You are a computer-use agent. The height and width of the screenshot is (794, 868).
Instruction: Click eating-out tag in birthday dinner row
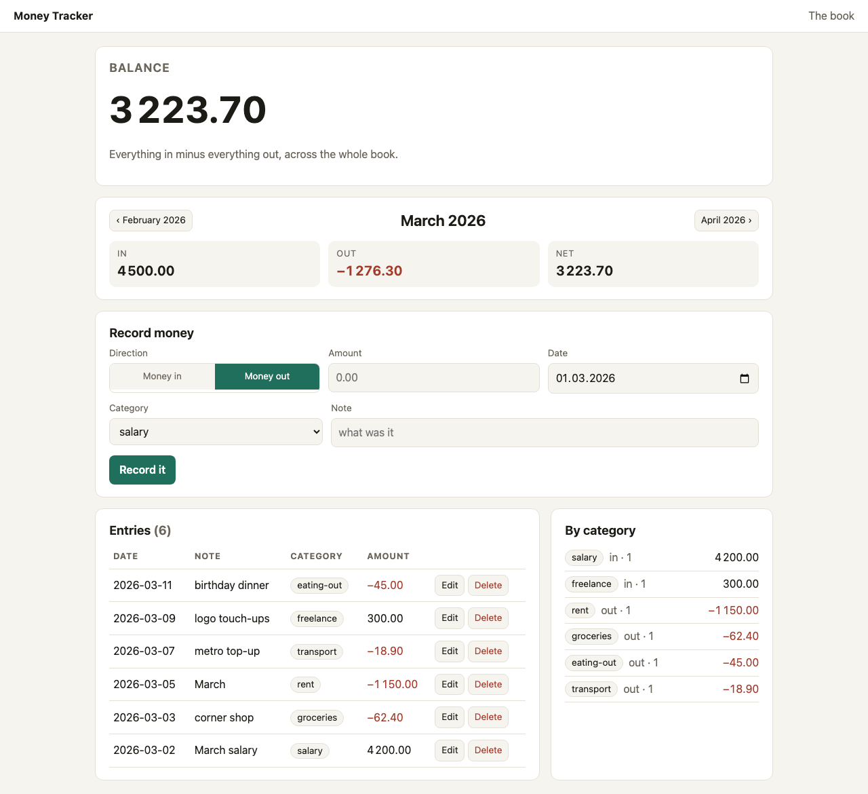point(319,586)
